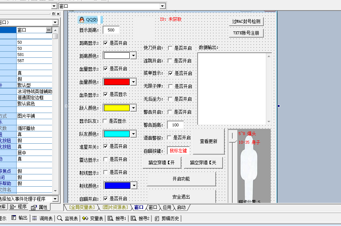This screenshot has width=341, height=226.
Task: Expand the 选择加入事件处理子程序 dropdown
Action: point(55,199)
